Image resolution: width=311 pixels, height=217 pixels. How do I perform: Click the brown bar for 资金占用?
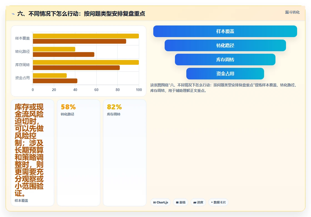[55, 81]
